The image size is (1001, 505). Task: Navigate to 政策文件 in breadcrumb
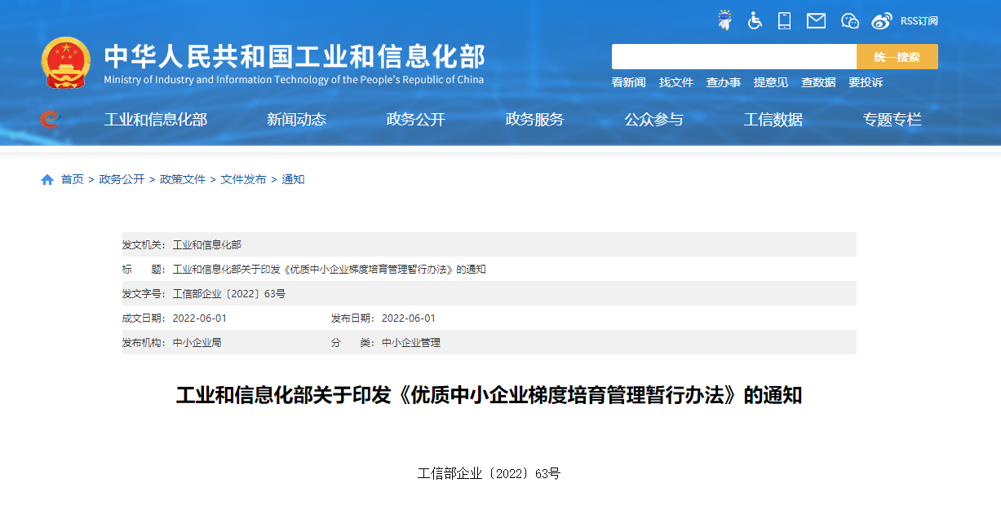pos(183,179)
